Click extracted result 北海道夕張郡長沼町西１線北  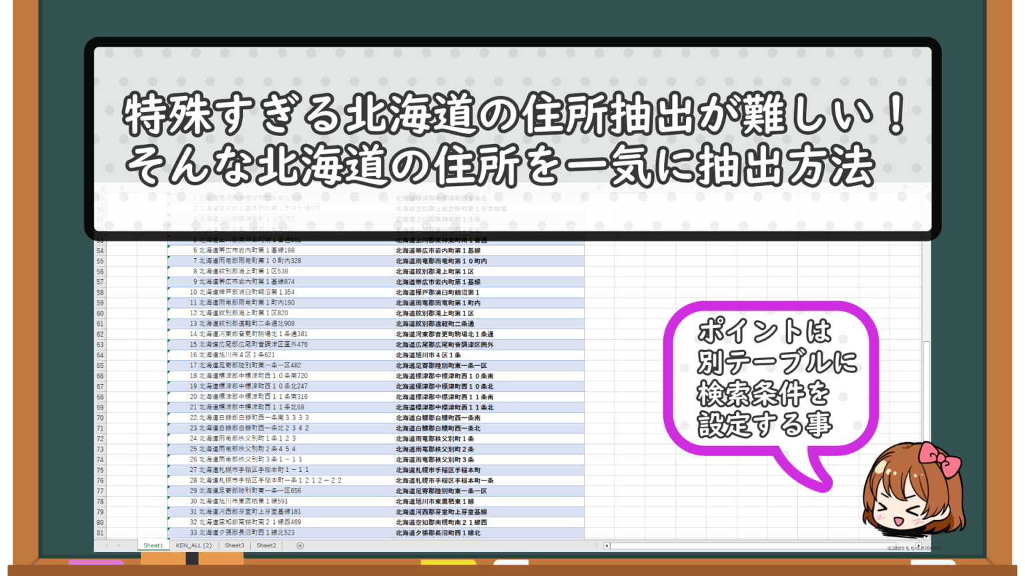tap(438, 533)
